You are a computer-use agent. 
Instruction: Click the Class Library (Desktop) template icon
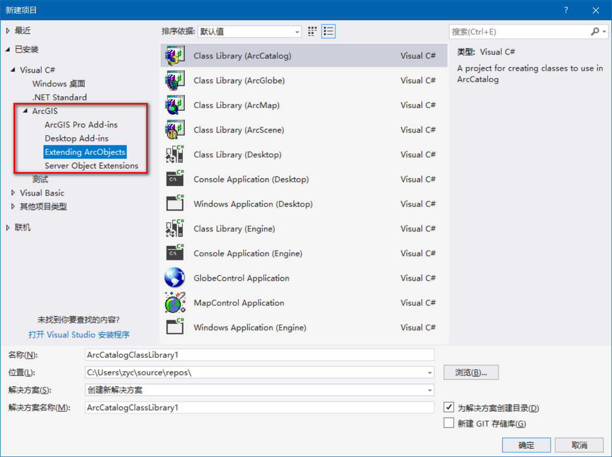tap(174, 154)
